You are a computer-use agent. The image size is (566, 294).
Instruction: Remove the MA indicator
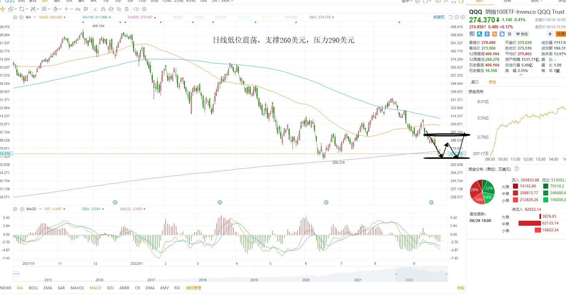(22, 17)
